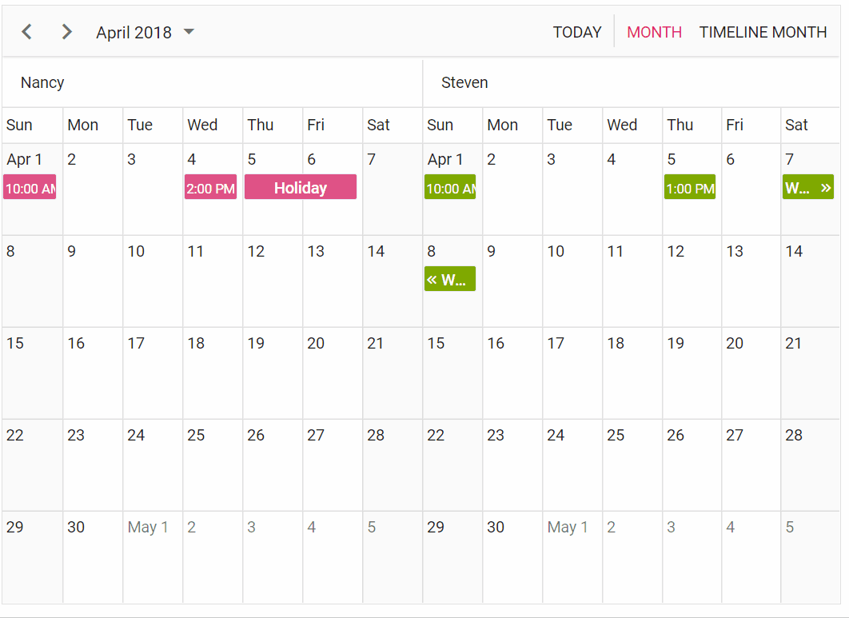Click date number 16 in Nancy's calendar

76,344
